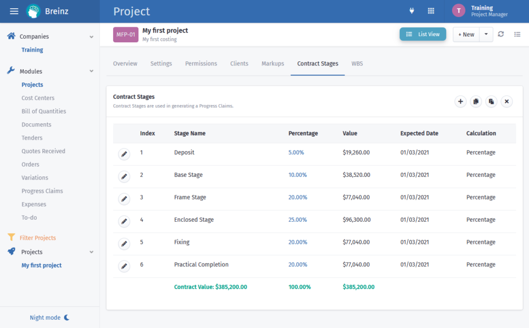Open the apps grid icon
This screenshot has height=328, width=529.
point(431,11)
